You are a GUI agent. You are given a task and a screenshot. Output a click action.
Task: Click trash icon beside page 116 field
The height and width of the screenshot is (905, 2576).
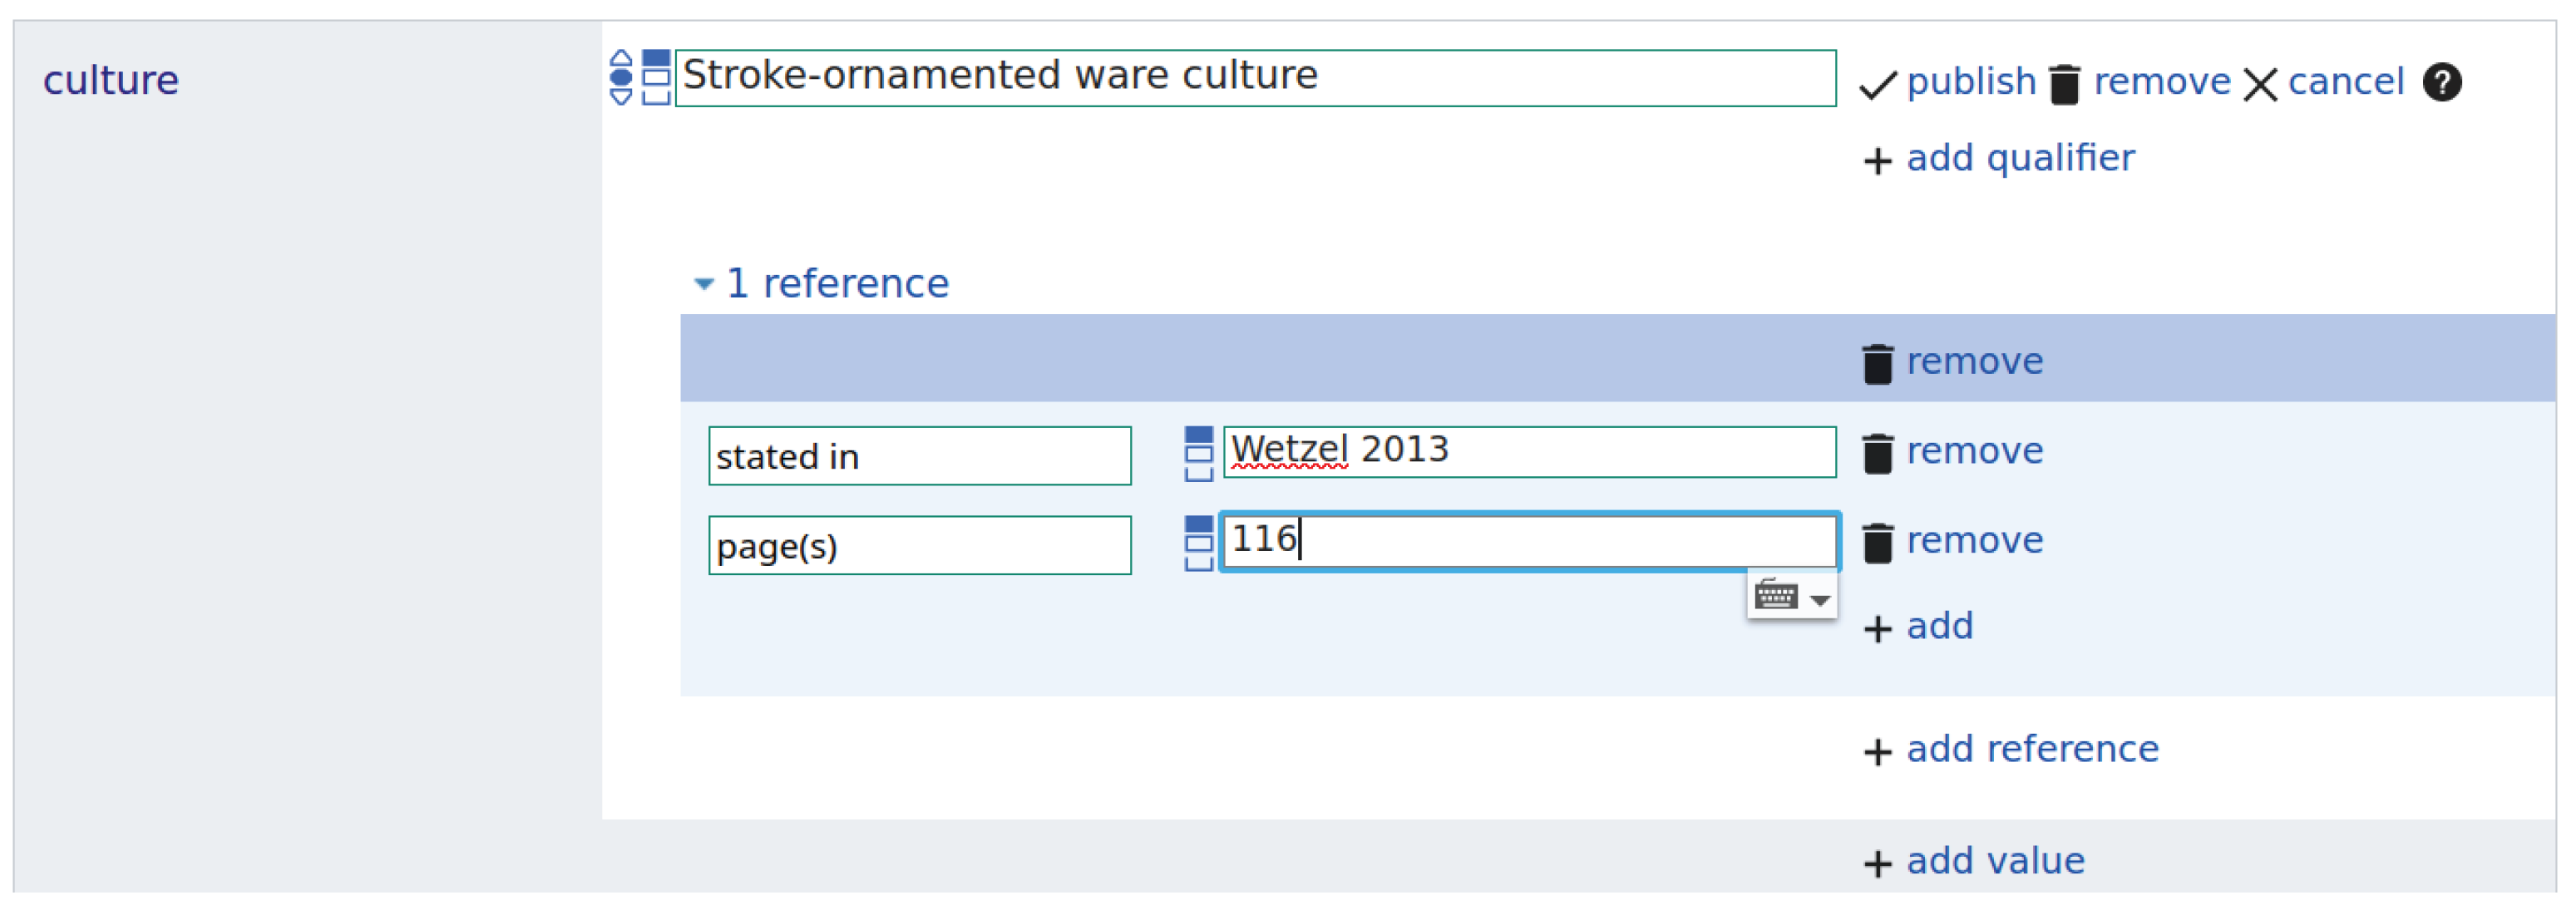pos(1877,543)
